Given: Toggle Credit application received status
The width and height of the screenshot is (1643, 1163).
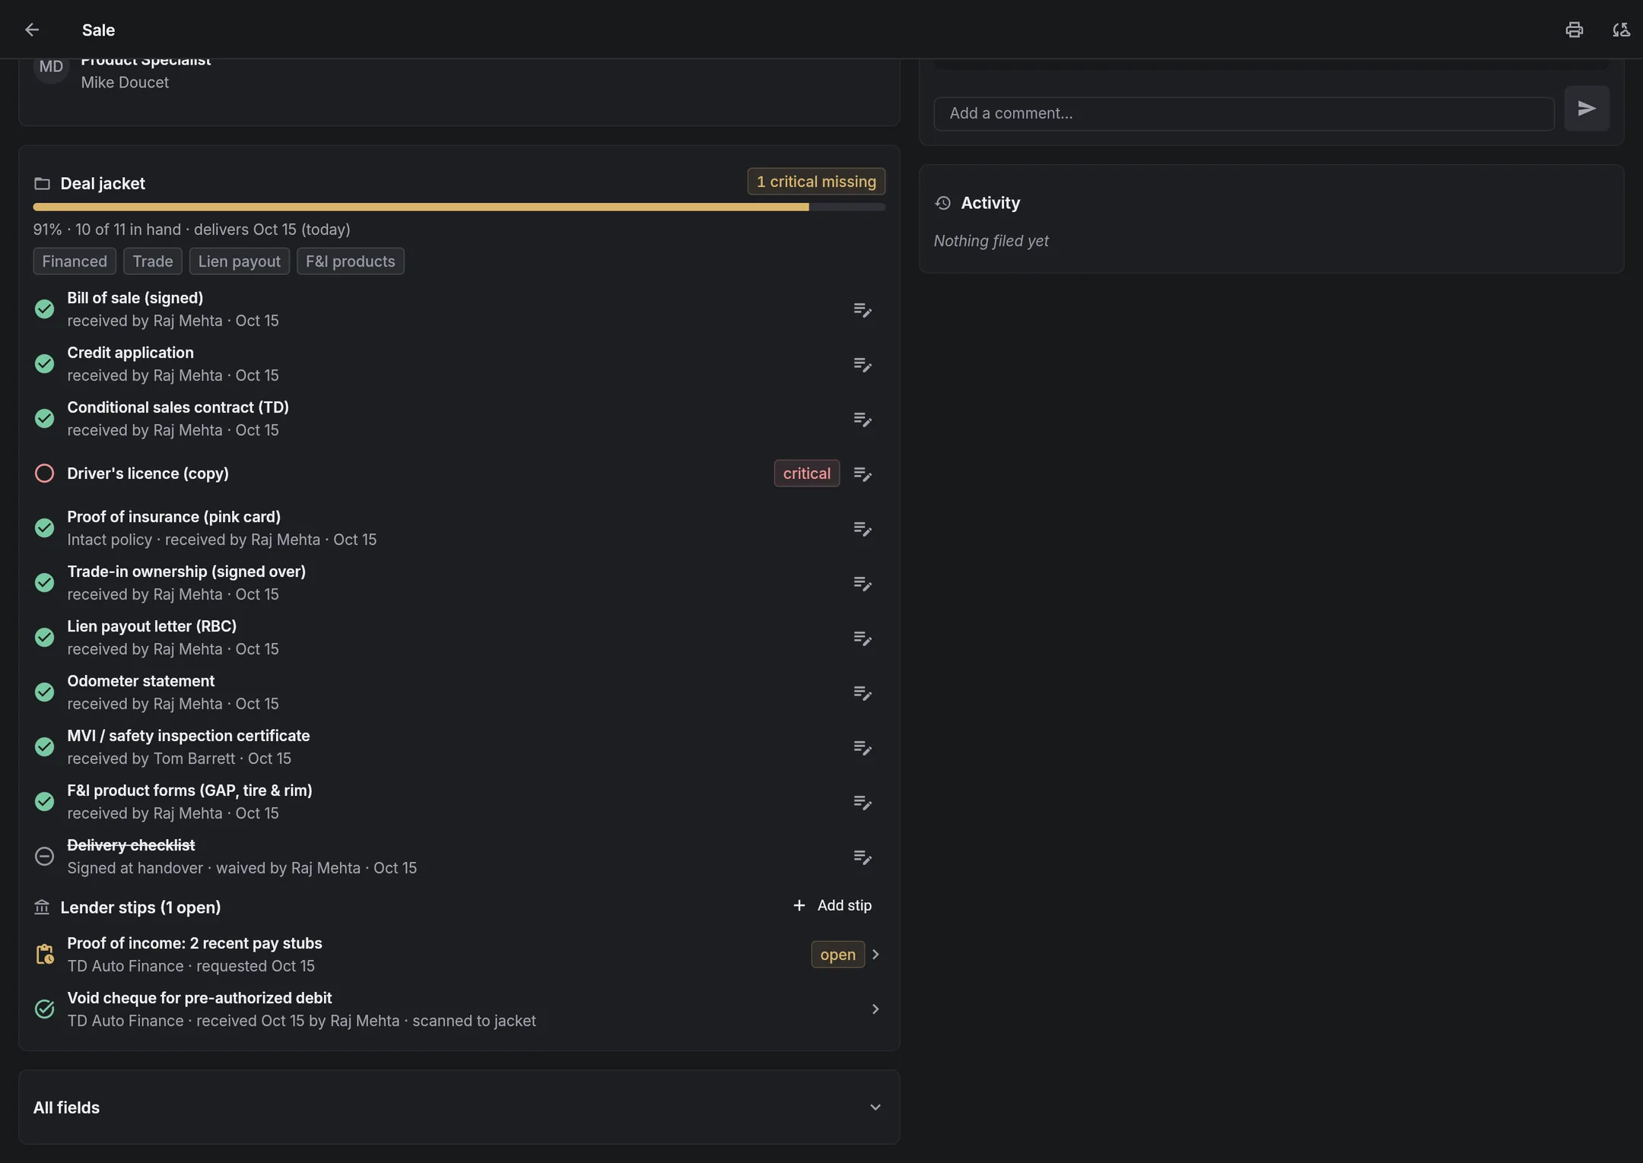Looking at the screenshot, I should click(x=44, y=364).
